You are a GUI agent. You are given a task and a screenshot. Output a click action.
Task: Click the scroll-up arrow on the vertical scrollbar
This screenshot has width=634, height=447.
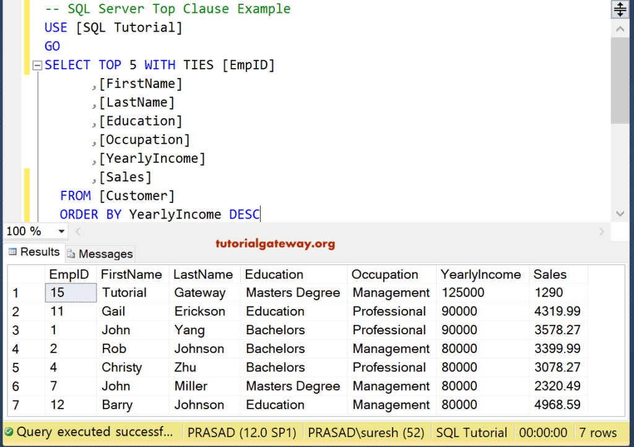pos(620,27)
